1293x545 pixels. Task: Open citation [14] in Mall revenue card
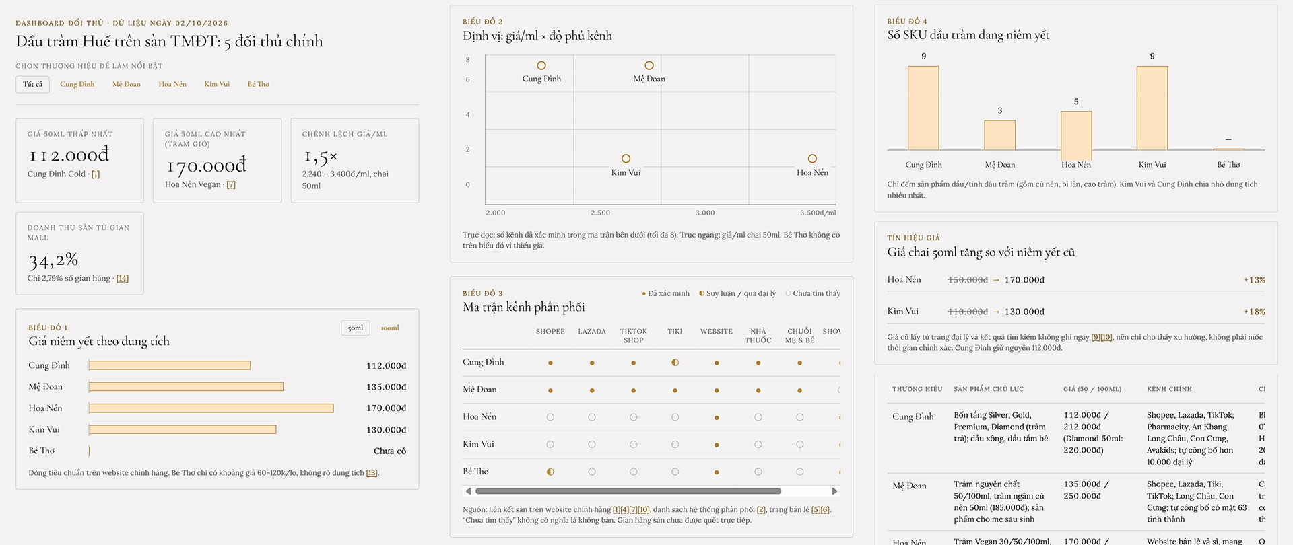tap(123, 279)
